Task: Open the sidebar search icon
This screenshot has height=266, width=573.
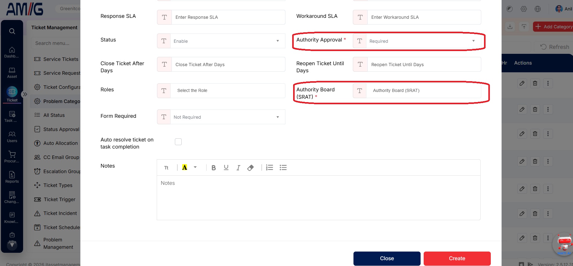Action: point(12,31)
